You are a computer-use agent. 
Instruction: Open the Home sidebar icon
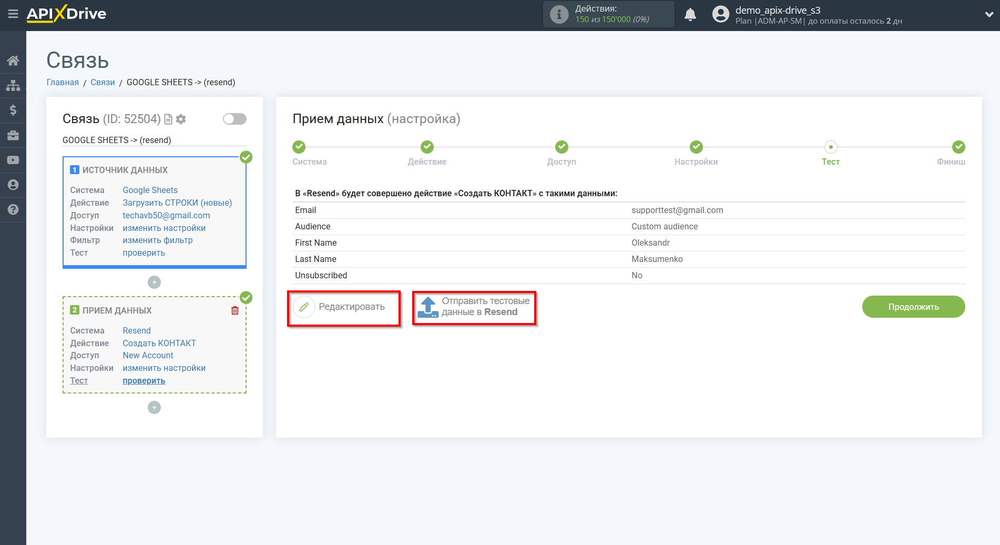click(13, 60)
